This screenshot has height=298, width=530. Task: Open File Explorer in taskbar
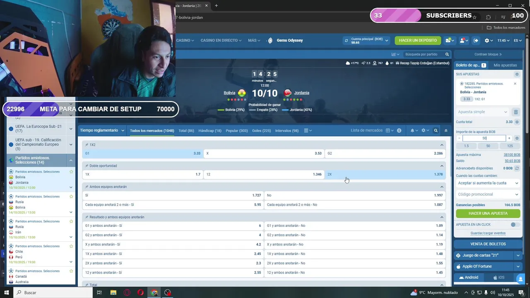tap(113, 293)
